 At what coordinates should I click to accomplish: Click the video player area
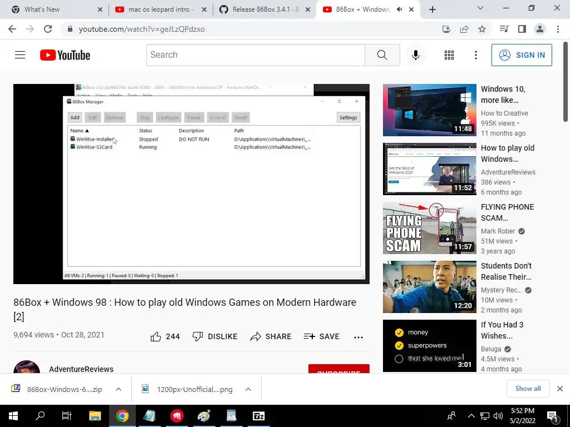(x=191, y=183)
